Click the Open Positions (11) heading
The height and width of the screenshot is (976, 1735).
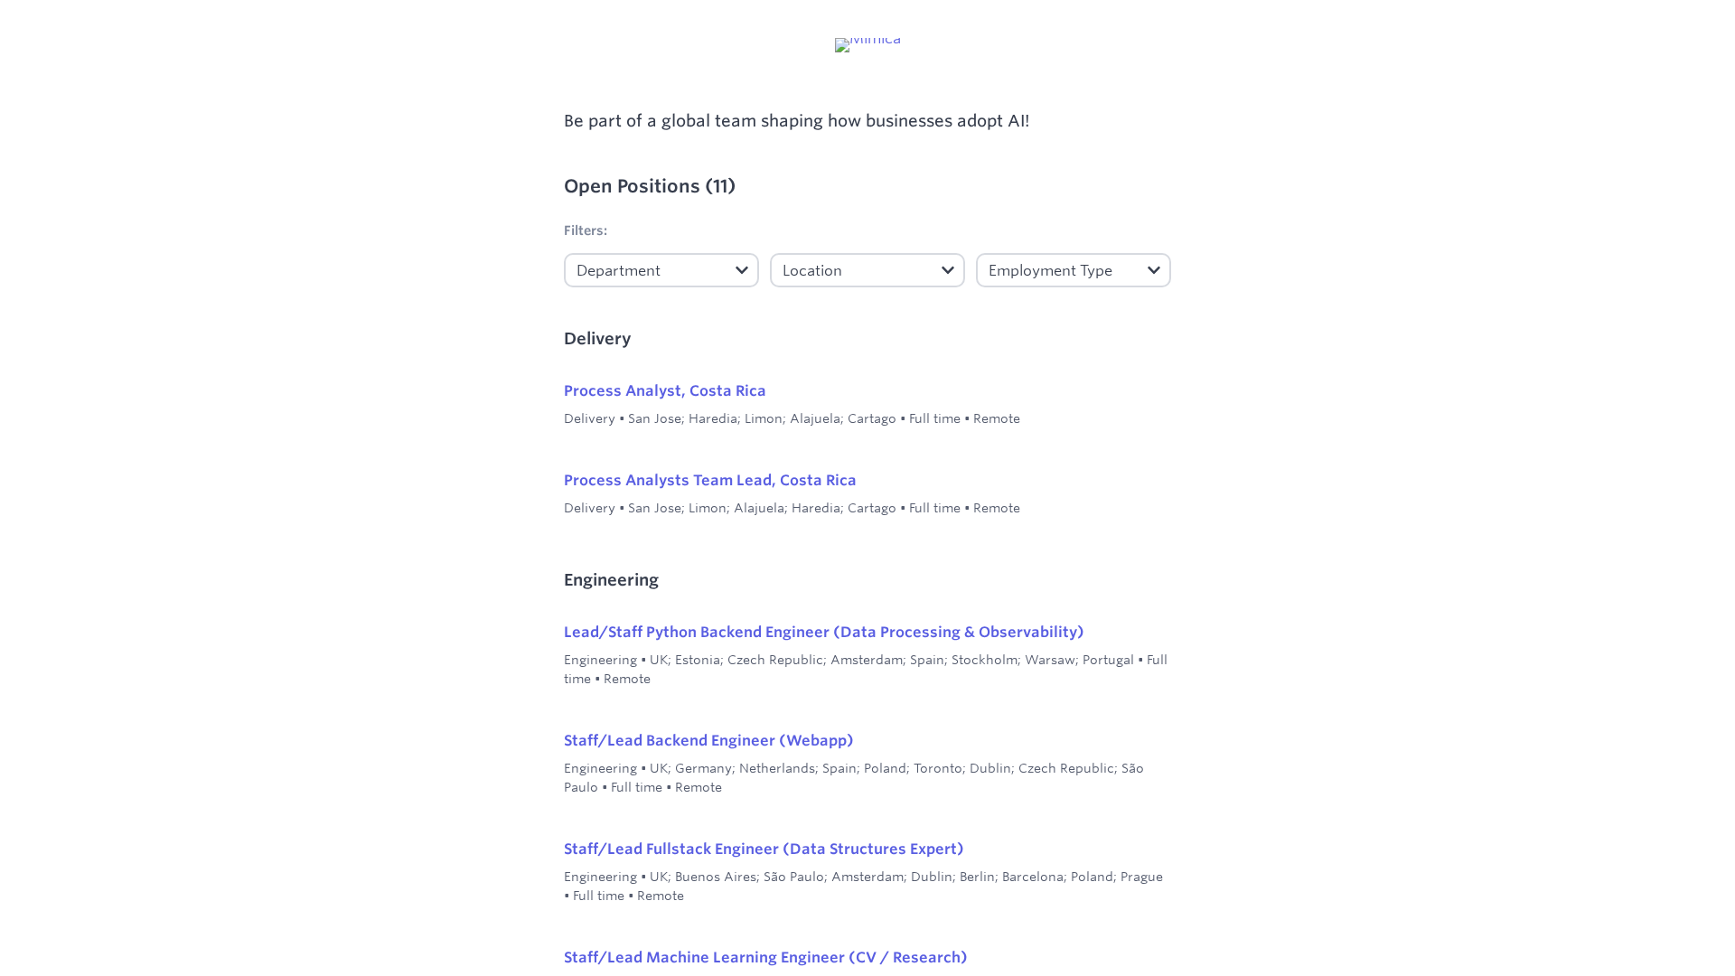coord(649,186)
